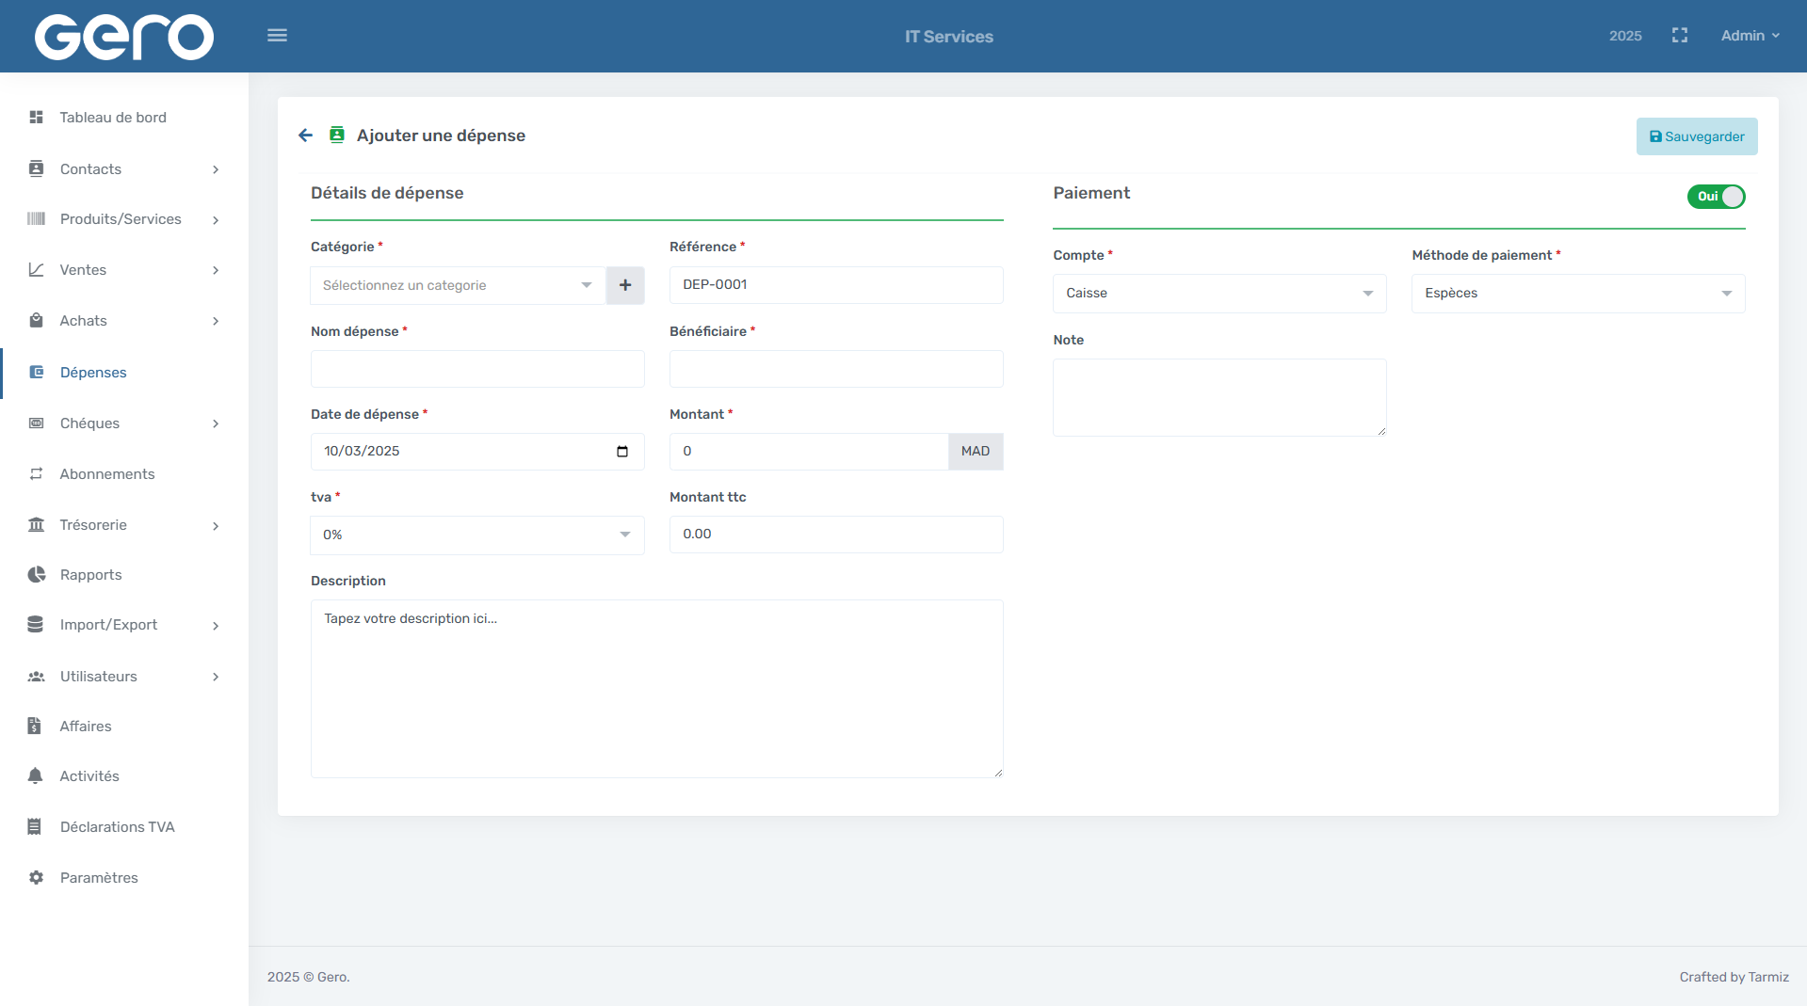Open Tableau de bord from sidebar
Screen dimensions: 1807x1006
113,118
